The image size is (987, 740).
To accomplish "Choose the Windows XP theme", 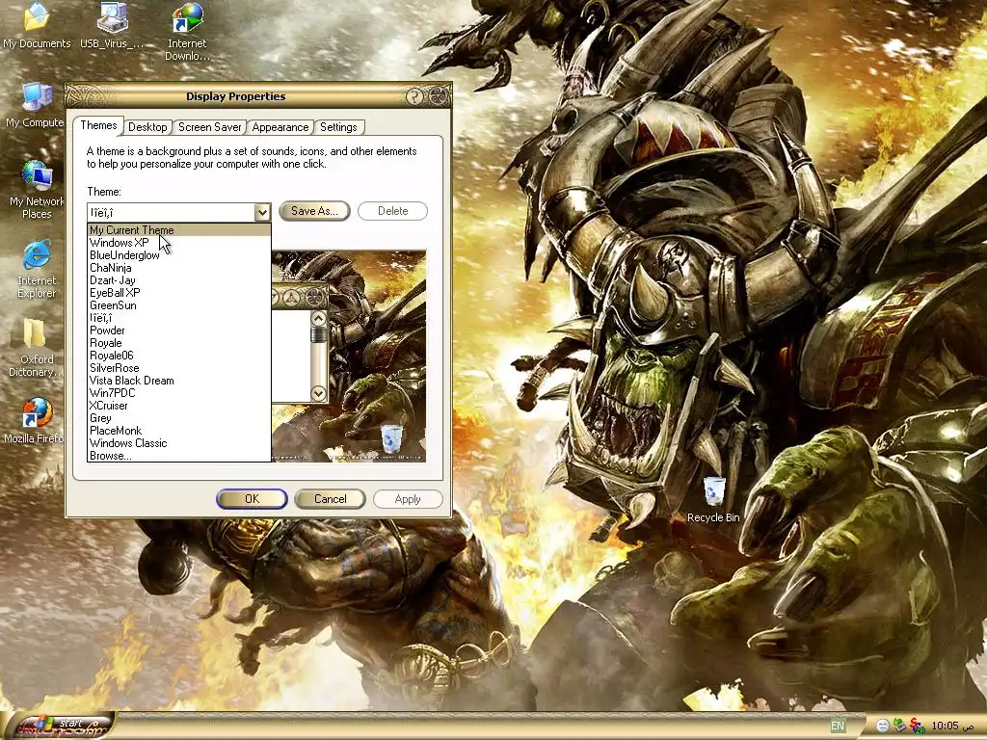I will (x=178, y=243).
